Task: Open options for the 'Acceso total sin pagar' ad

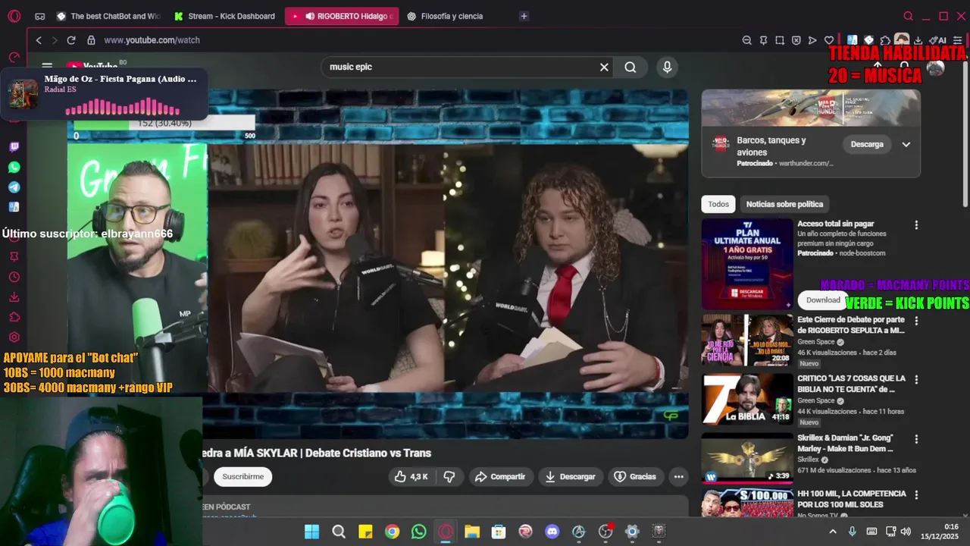Action: pos(916,224)
